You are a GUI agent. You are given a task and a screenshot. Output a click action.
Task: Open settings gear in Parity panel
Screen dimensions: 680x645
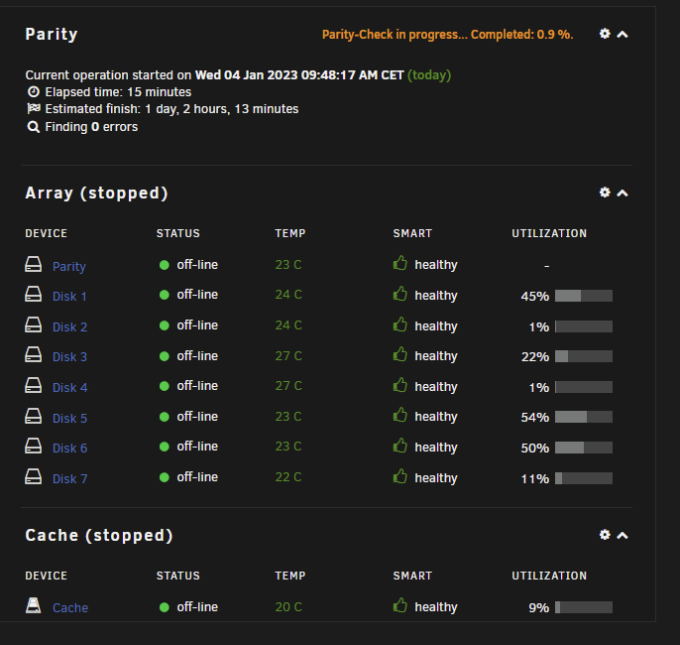click(605, 34)
